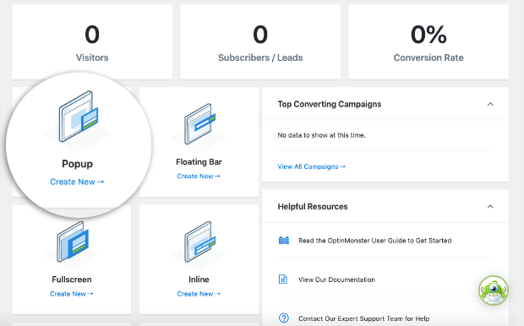Open the OptinMonster mascot chat bubble
Viewport: 524px width, 326px height.
[494, 291]
